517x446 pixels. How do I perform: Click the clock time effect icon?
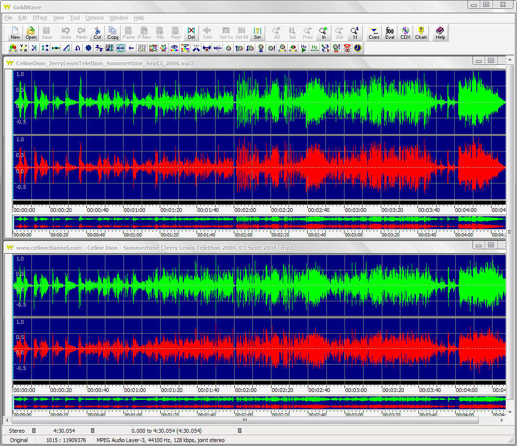pyautogui.click(x=357, y=48)
